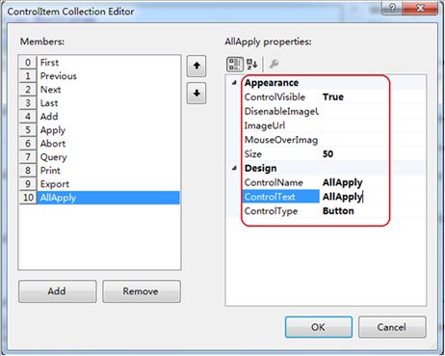The width and height of the screenshot is (445, 356).
Task: Select the Query member
Action: tap(99, 157)
